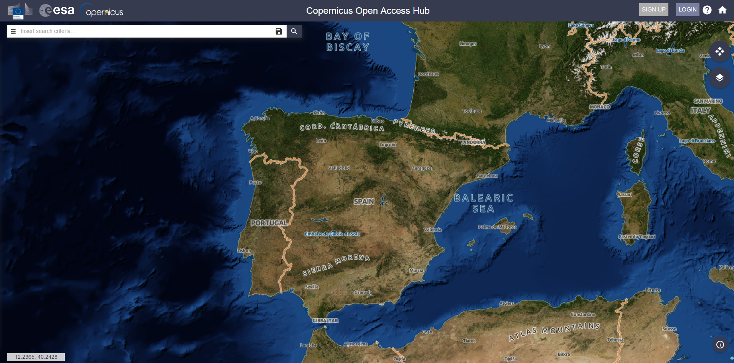Click the Bordeaux city label
Screen dimensions: 734x363
click(x=428, y=74)
